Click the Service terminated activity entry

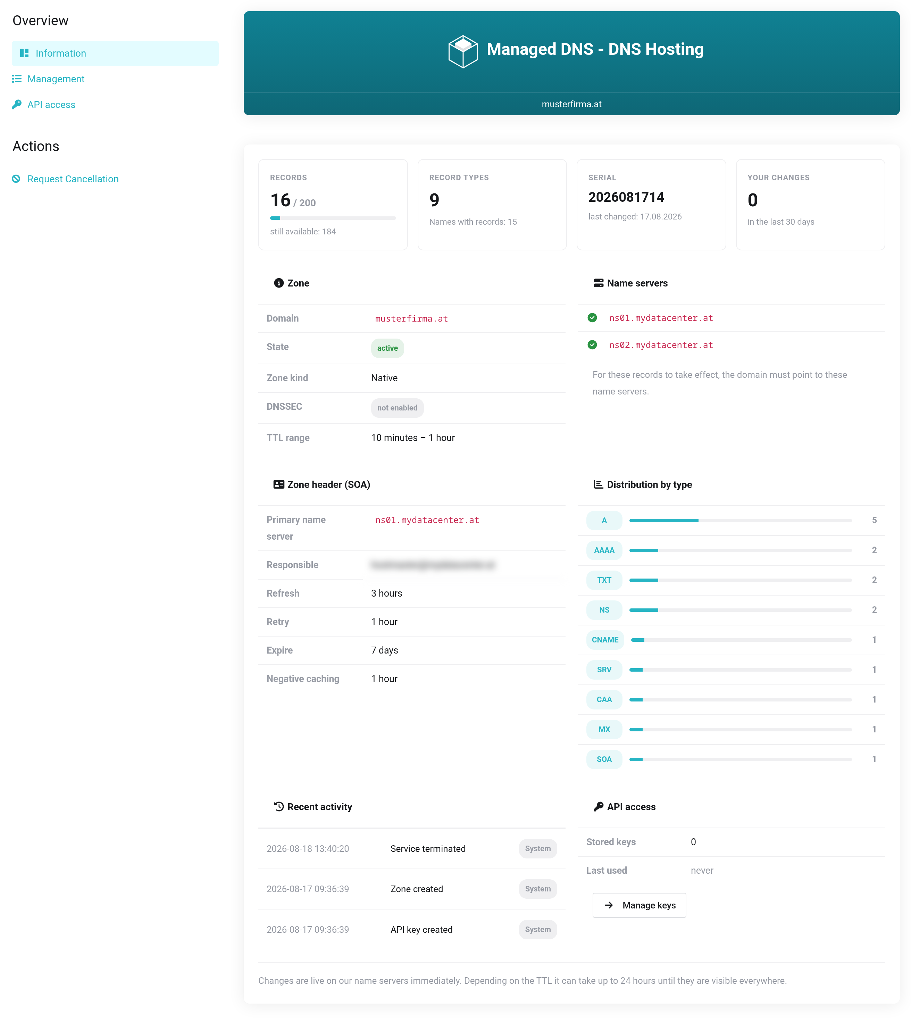pyautogui.click(x=412, y=849)
